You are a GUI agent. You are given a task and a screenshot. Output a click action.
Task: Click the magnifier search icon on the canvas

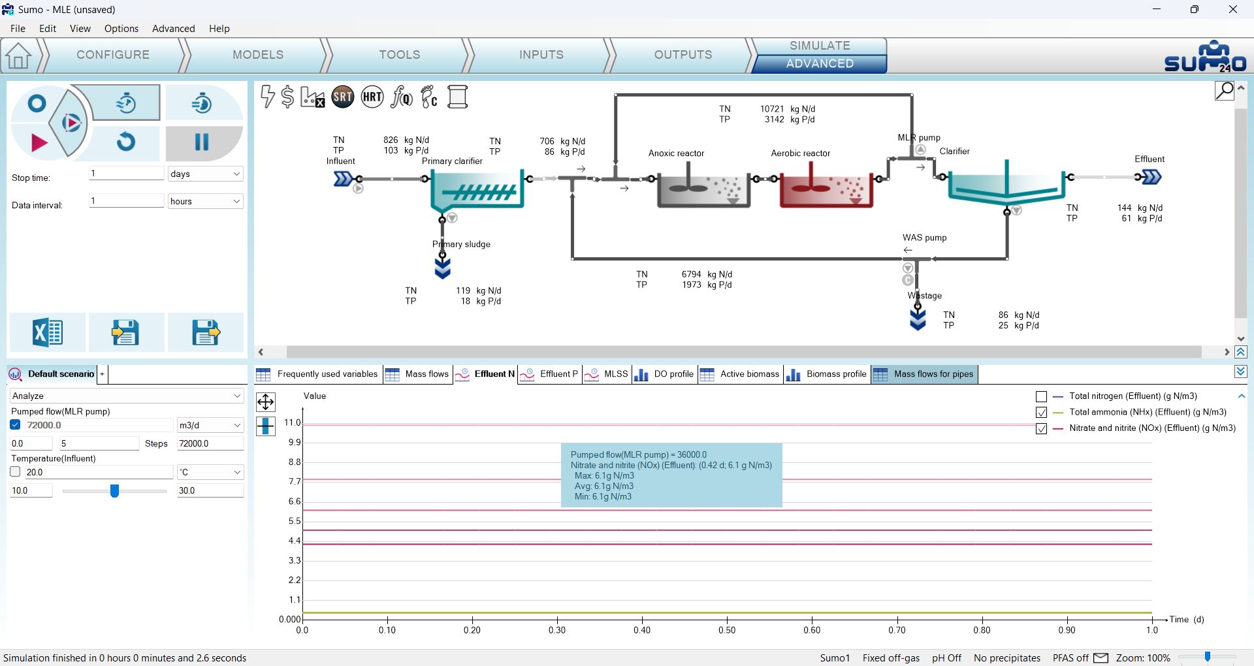[x=1225, y=91]
